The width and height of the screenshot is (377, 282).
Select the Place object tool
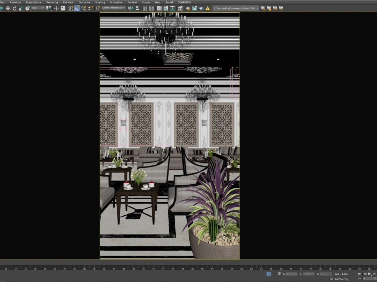(x=28, y=8)
